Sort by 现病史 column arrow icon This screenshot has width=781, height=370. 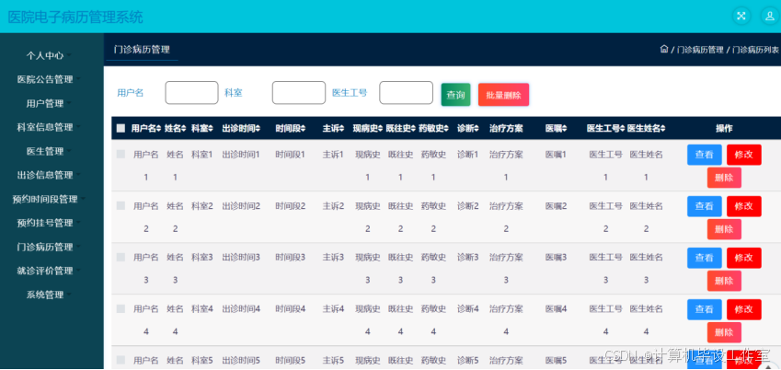(x=381, y=129)
